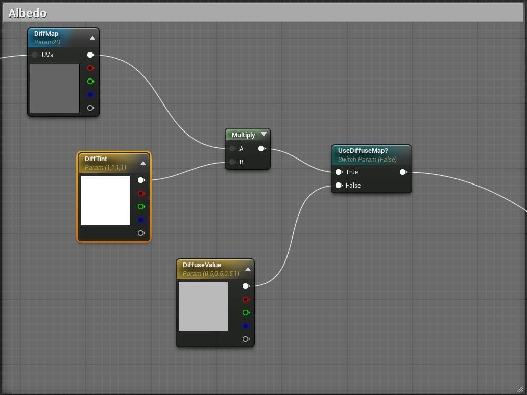Image resolution: width=527 pixels, height=395 pixels.
Task: Click DiffTint RGB white output pin
Action: [141, 180]
